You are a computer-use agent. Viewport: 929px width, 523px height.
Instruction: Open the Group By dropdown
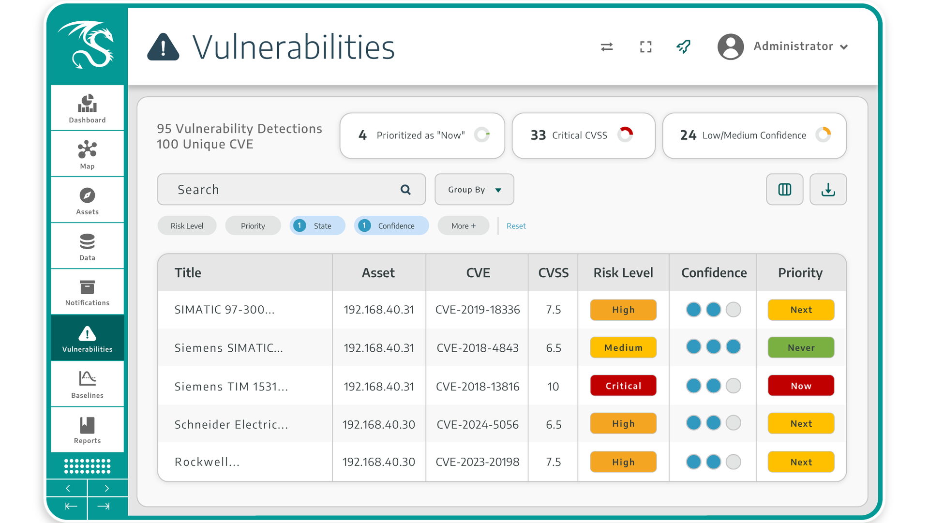pos(474,189)
